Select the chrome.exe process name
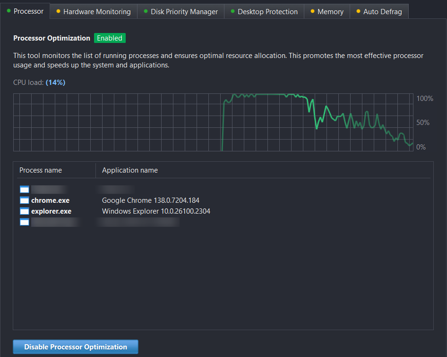 (50, 200)
